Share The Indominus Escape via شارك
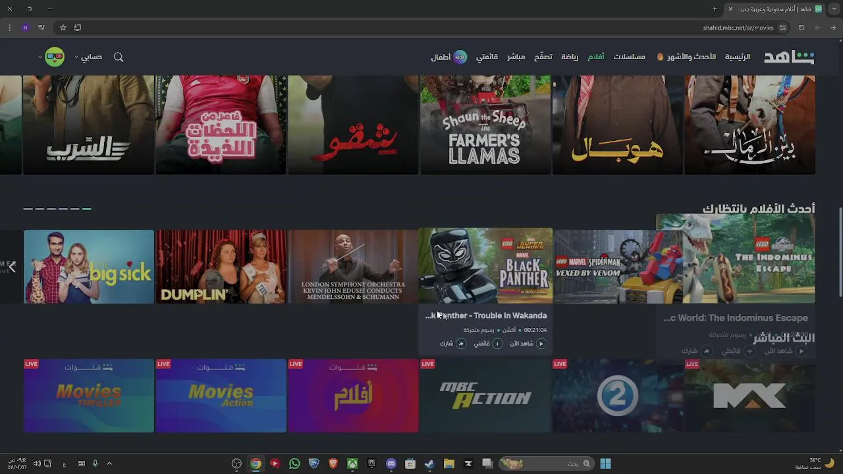 coord(696,352)
